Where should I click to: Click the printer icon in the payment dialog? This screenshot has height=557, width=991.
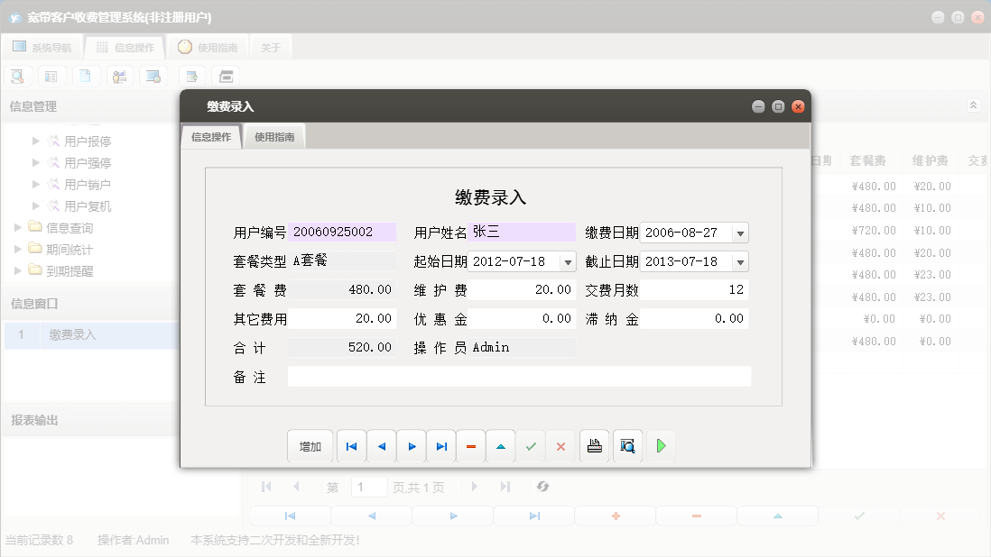coord(593,445)
